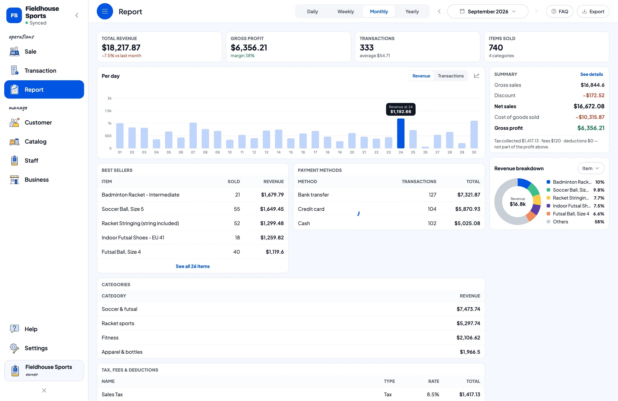Open the Fieldhouse Sports owner account card
The height and width of the screenshot is (401, 618).
click(44, 370)
